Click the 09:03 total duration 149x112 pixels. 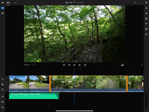(x=34, y=65)
